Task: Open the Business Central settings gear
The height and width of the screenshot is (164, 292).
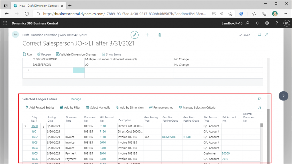Action: pyautogui.click(x=267, y=23)
